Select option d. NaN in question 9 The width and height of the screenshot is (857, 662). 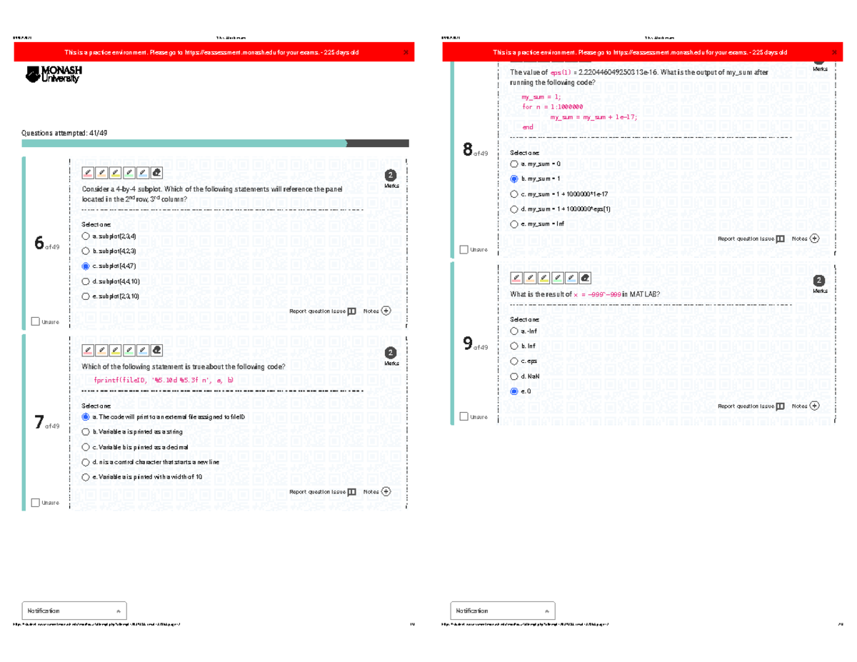(514, 376)
